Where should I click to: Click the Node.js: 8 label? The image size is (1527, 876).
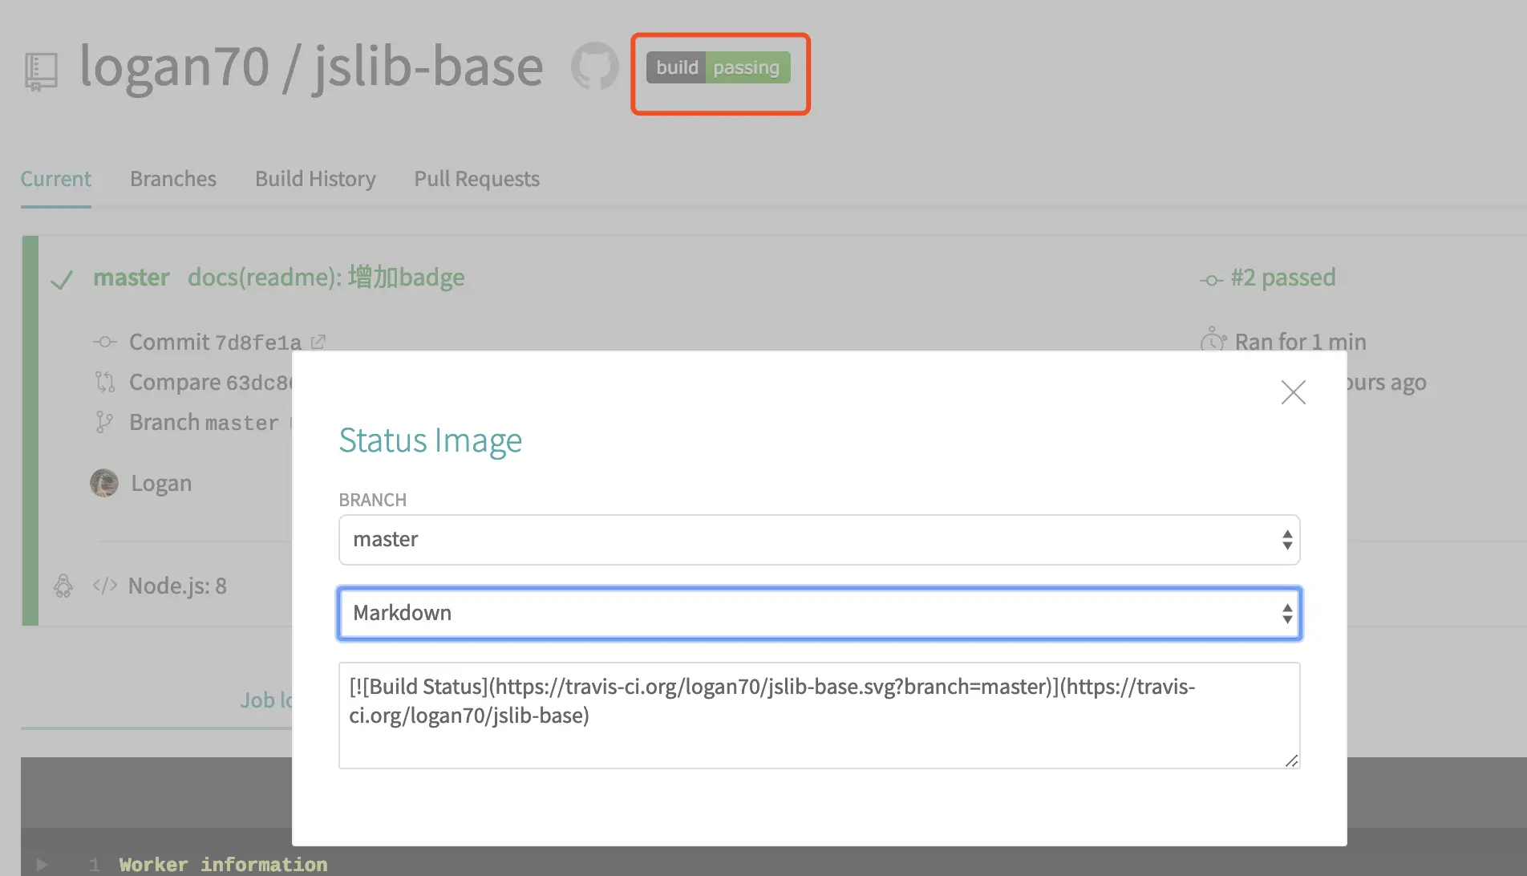[x=177, y=586]
